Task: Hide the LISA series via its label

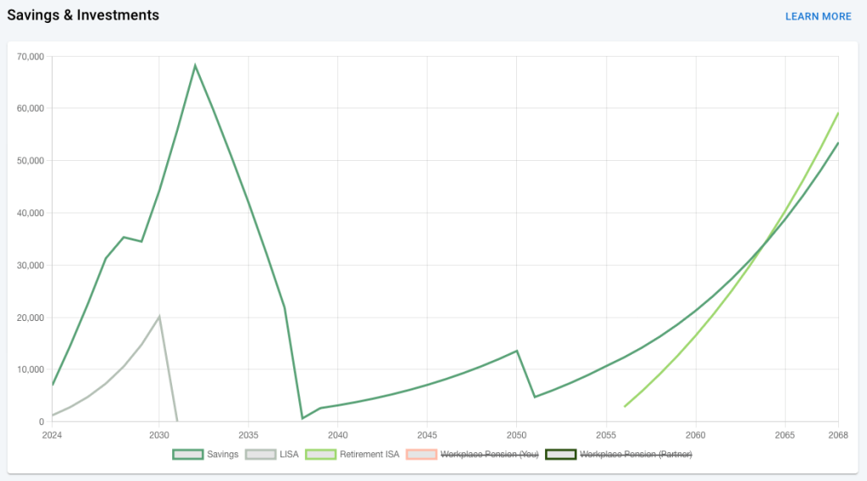Action: [x=290, y=455]
